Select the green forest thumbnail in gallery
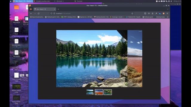This screenshot has height=107, width=191. pyautogui.click(x=108, y=92)
